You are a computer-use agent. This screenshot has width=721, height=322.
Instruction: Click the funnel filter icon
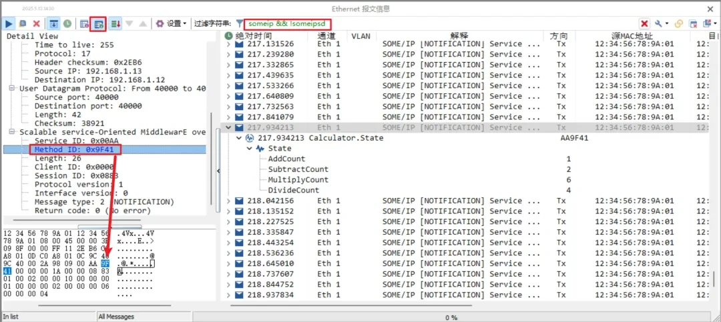[x=239, y=23]
